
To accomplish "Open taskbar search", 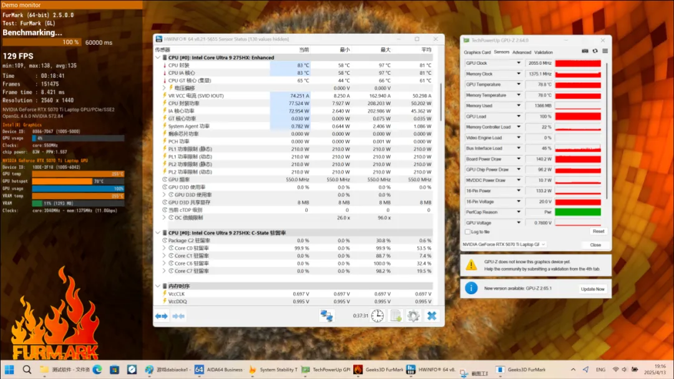I will [27, 370].
